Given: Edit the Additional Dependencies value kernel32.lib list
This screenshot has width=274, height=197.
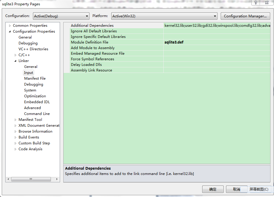Looking at the screenshot, I should pyautogui.click(x=217, y=26).
